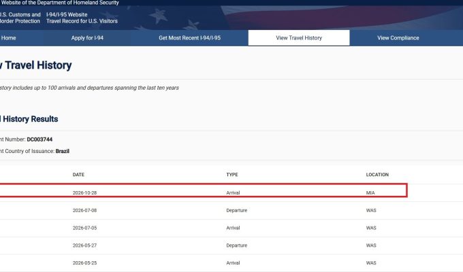Select date 2026-07-05 cell
Viewport: 463px width, 272px height.
pos(84,228)
